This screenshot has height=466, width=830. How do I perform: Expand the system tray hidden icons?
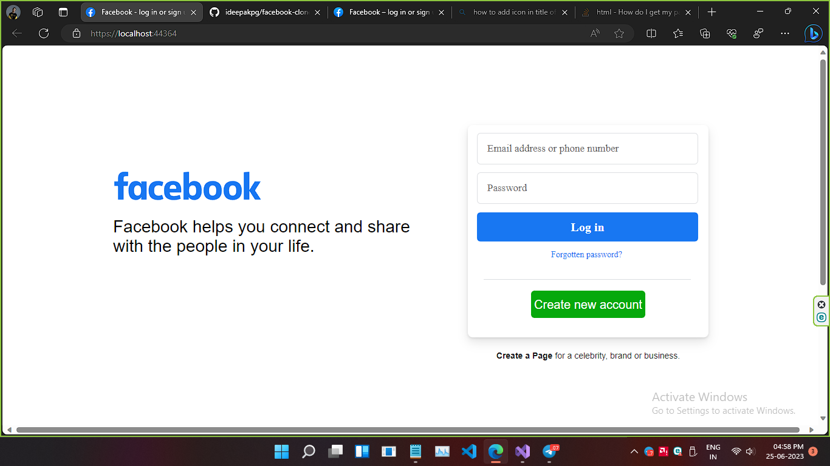pos(634,451)
